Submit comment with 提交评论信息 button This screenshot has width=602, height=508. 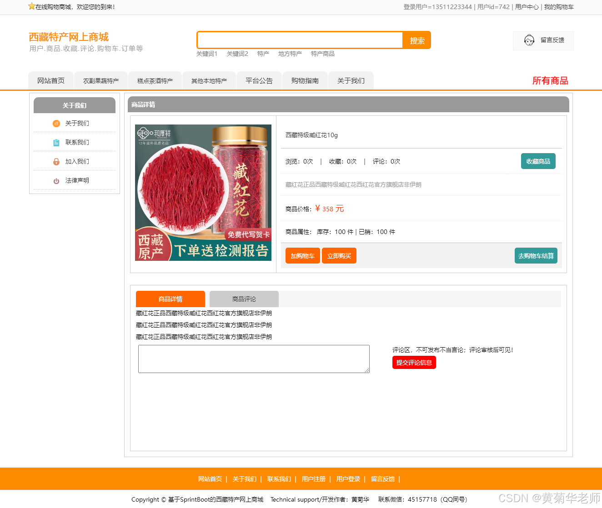[414, 363]
